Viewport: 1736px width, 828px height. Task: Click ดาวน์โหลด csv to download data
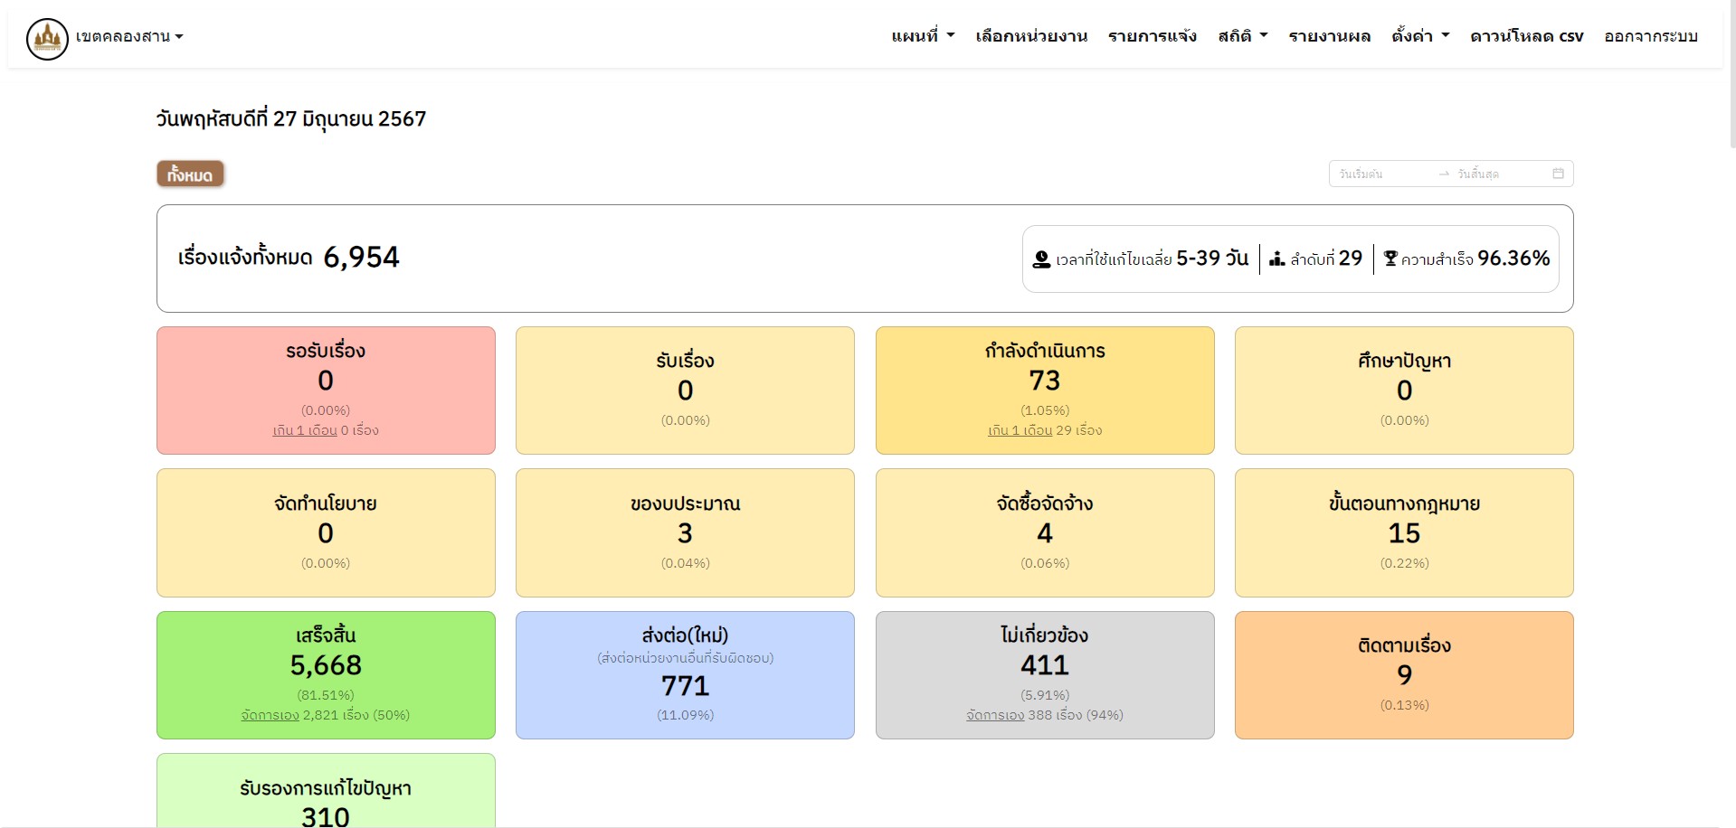point(1526,36)
